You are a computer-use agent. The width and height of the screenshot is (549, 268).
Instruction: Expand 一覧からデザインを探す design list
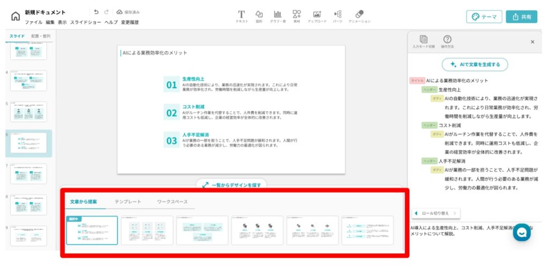click(x=231, y=185)
